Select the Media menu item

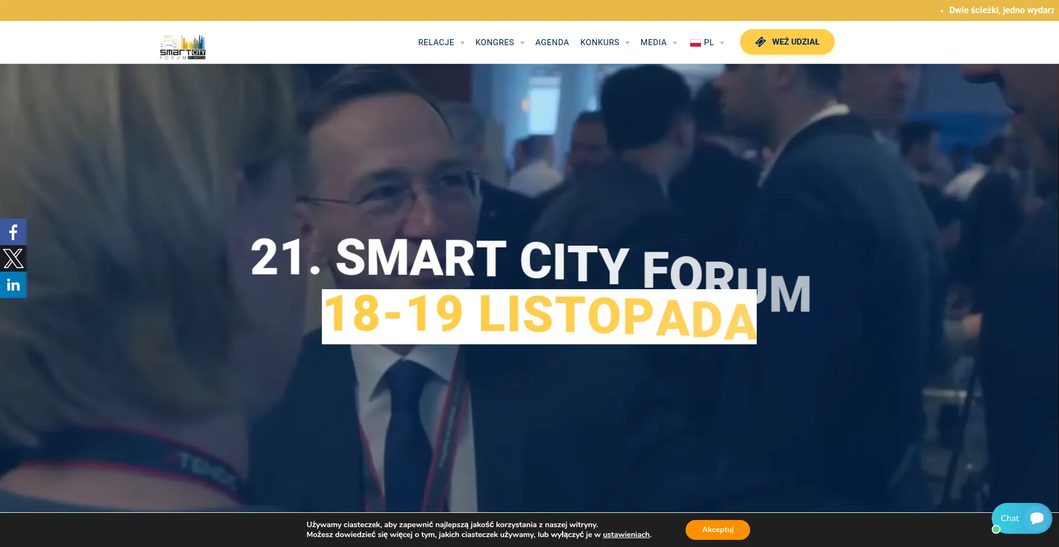point(654,42)
